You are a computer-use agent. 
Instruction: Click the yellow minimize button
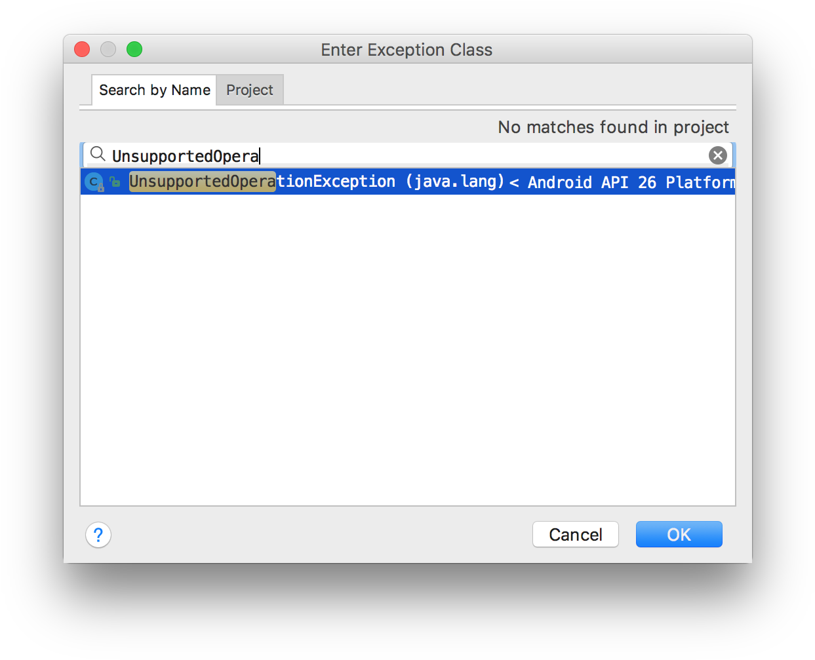(108, 49)
